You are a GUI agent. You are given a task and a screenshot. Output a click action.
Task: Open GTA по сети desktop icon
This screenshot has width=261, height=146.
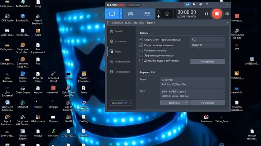tap(38, 118)
